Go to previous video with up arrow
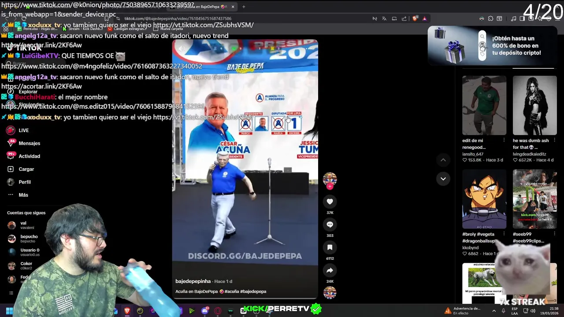This screenshot has width=564, height=317. 443,160
